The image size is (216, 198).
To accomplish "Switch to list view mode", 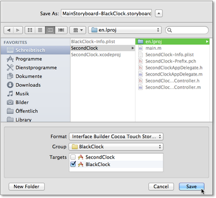I will (40, 30).
